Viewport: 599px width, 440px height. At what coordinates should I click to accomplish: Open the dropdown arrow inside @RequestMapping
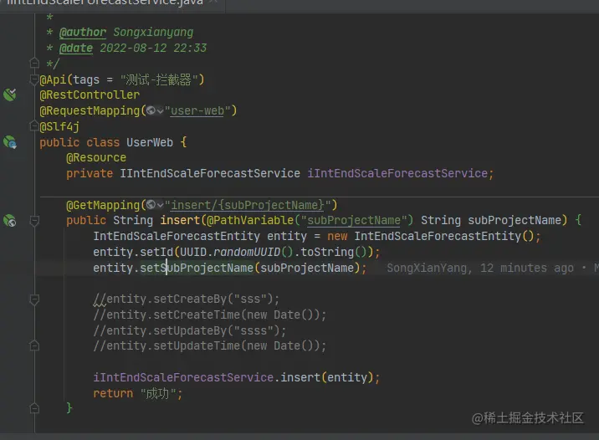pyautogui.click(x=160, y=110)
